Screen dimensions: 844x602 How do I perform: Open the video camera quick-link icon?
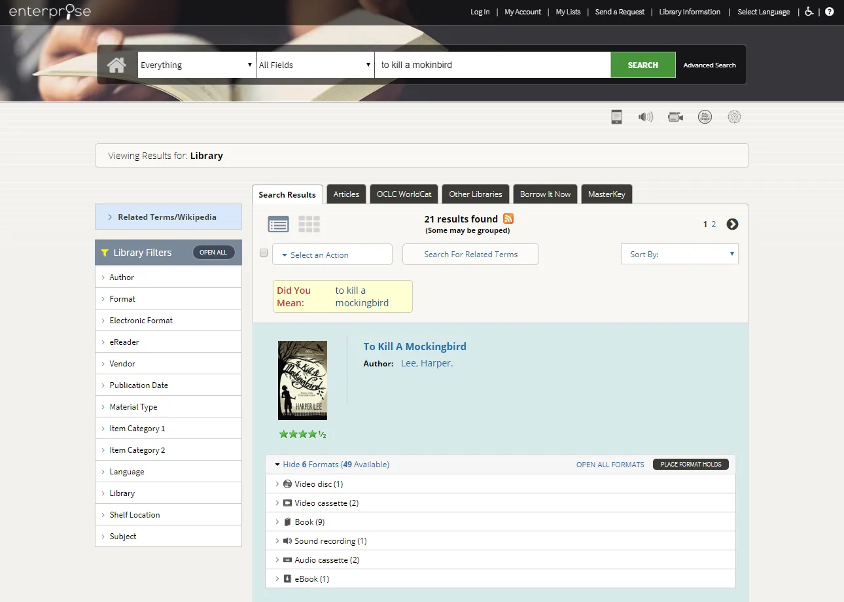[x=675, y=117]
